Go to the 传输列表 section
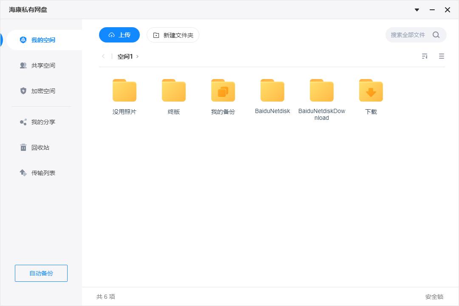 pyautogui.click(x=38, y=173)
